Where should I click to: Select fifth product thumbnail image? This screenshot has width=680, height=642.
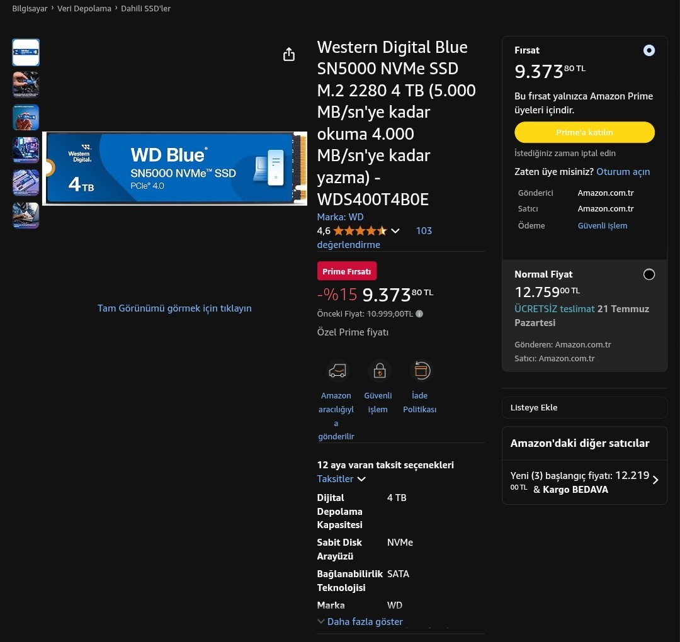pos(26,183)
